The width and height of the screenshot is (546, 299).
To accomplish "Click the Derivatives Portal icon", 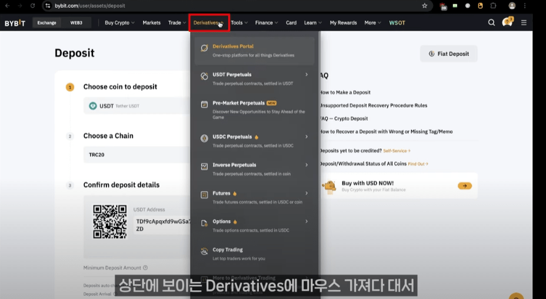I will point(204,48).
